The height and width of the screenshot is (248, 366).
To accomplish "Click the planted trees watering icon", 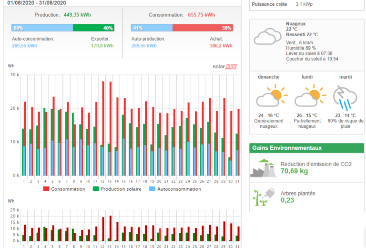I will point(264,197).
